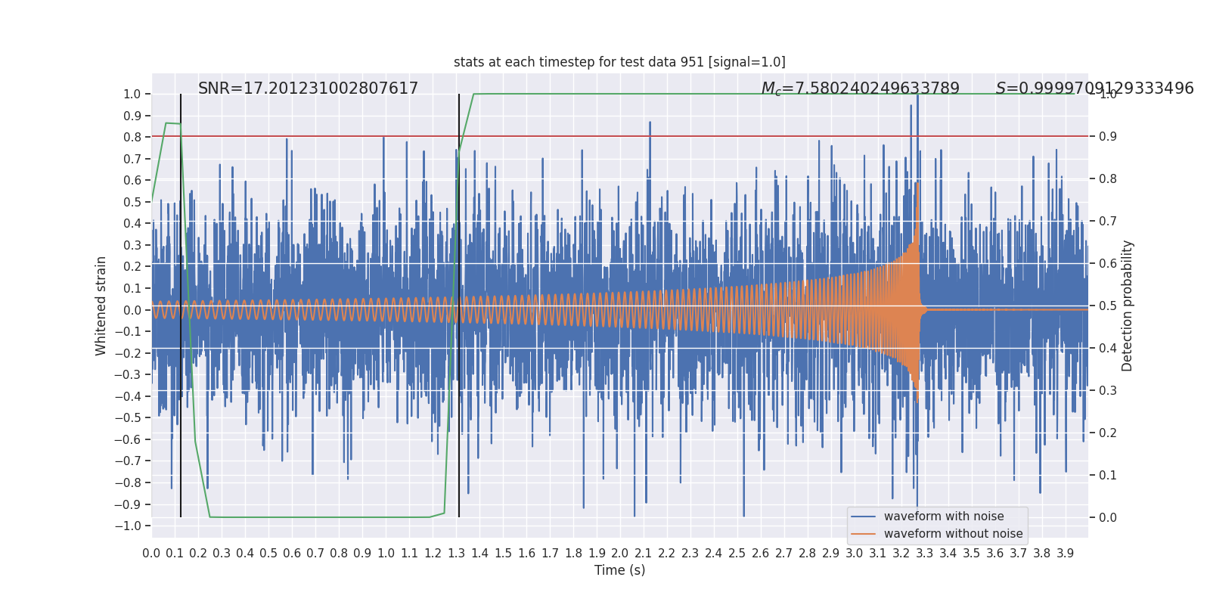This screenshot has width=1210, height=605.
Task: Click the green probability curve's flat bottom segment
Action: point(320,517)
